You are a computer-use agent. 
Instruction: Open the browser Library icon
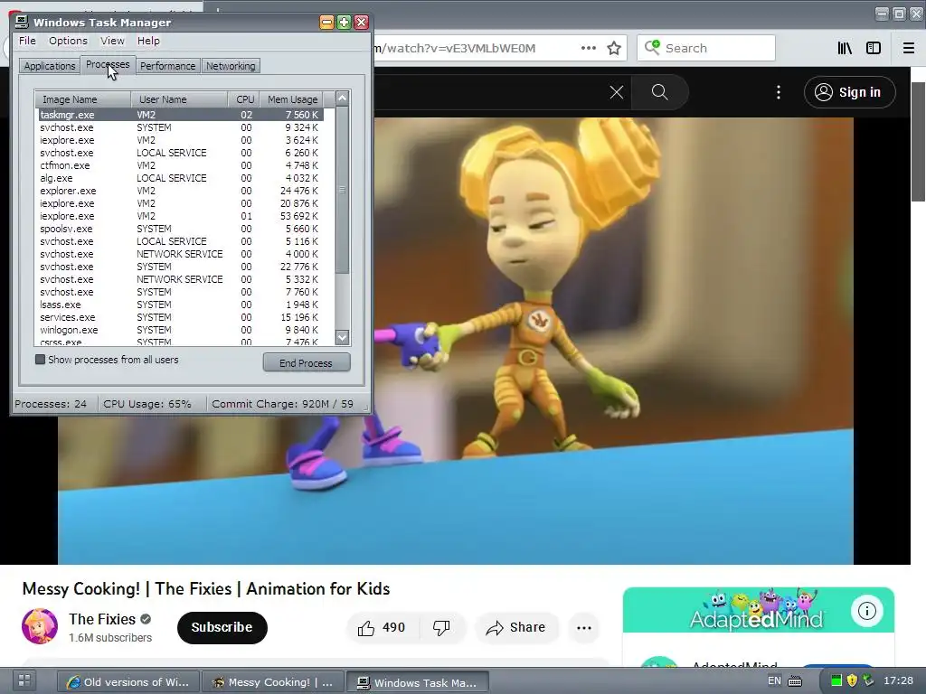tap(845, 49)
